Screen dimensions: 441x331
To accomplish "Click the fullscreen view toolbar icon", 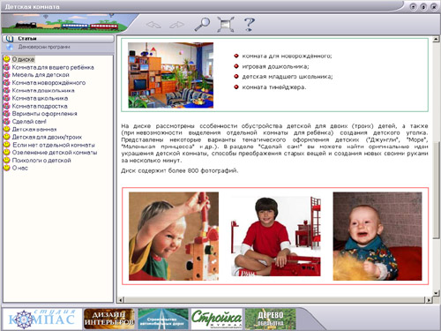I will pyautogui.click(x=226, y=25).
